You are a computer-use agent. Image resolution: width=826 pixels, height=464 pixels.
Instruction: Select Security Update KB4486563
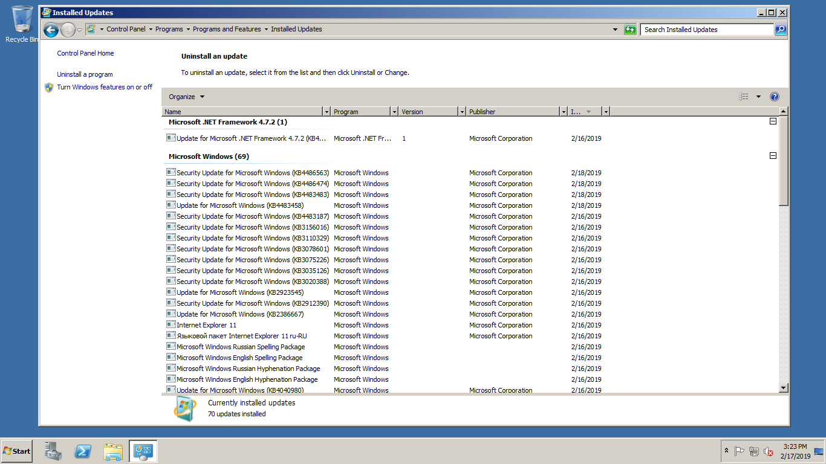point(384,173)
